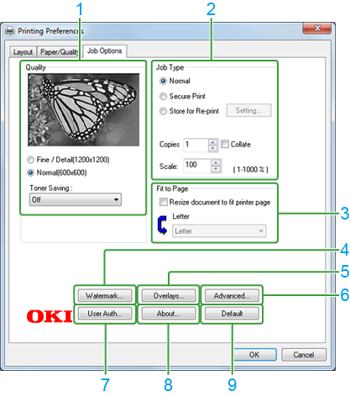Image resolution: width=350 pixels, height=397 pixels.
Task: Decrease Copies with the down arrow
Action: 213,148
